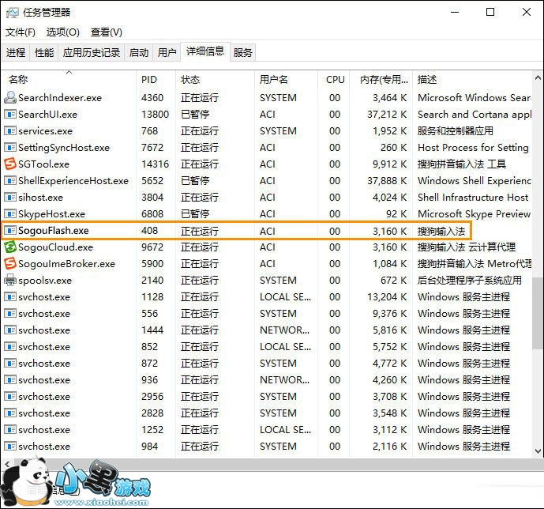Click the vertical scrollbar down arrow
Viewport: 544px width, 509px height.
(538, 451)
